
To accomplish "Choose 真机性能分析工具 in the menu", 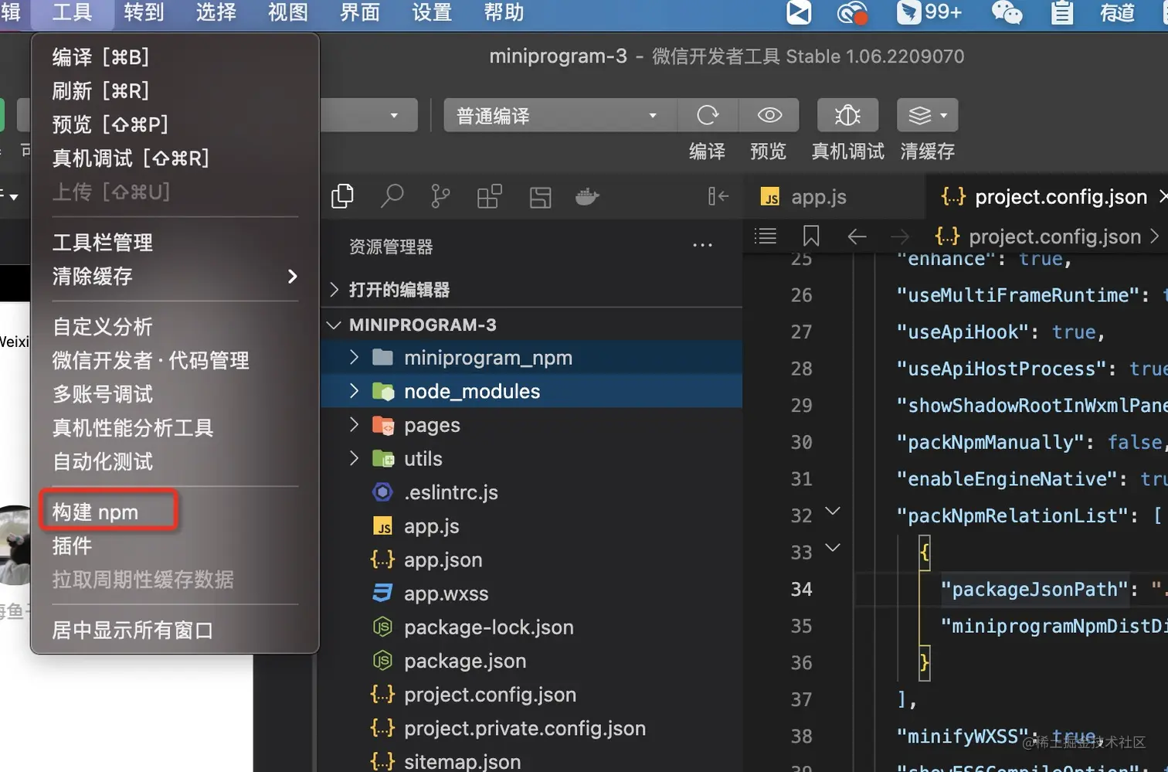I will click(175, 428).
